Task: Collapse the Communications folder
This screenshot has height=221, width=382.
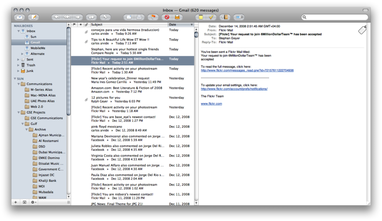Action: coord(19,84)
